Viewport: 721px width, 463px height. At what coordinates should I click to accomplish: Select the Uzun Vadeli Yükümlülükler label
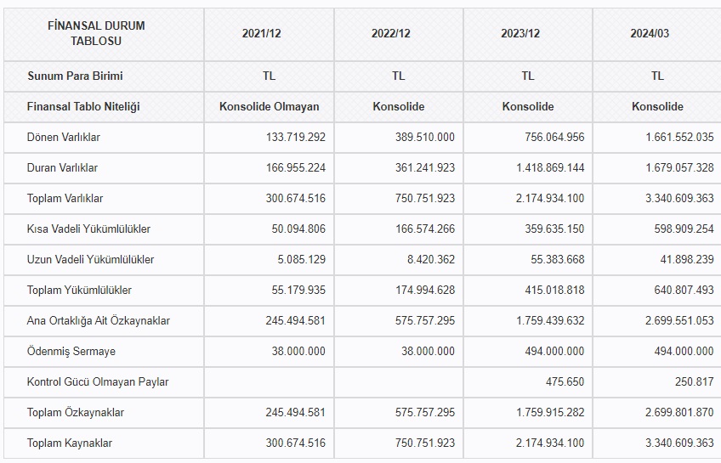pyautogui.click(x=90, y=259)
